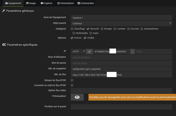This screenshot has height=116, width=176.
Task: Click the '://' separator addon
Action: tap(89, 51)
